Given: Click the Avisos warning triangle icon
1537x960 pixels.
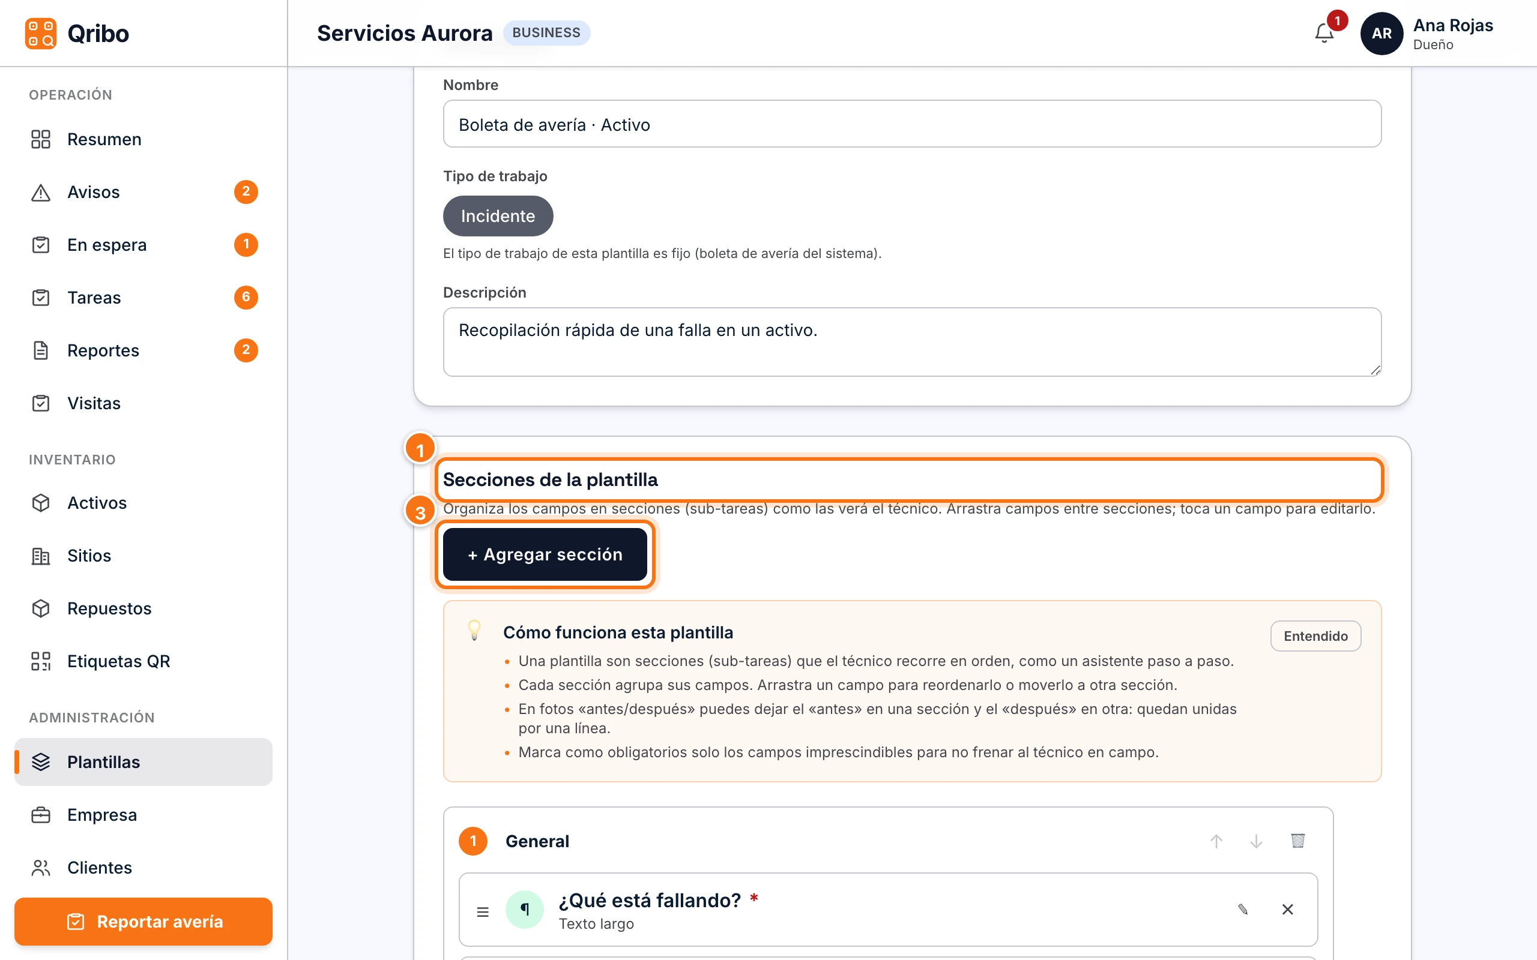Looking at the screenshot, I should click(41, 192).
